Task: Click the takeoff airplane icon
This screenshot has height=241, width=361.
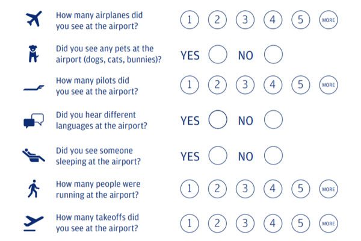Action: [x=34, y=224]
